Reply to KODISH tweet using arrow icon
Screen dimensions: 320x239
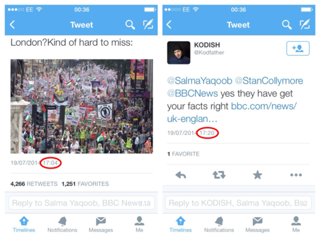[x=181, y=175]
